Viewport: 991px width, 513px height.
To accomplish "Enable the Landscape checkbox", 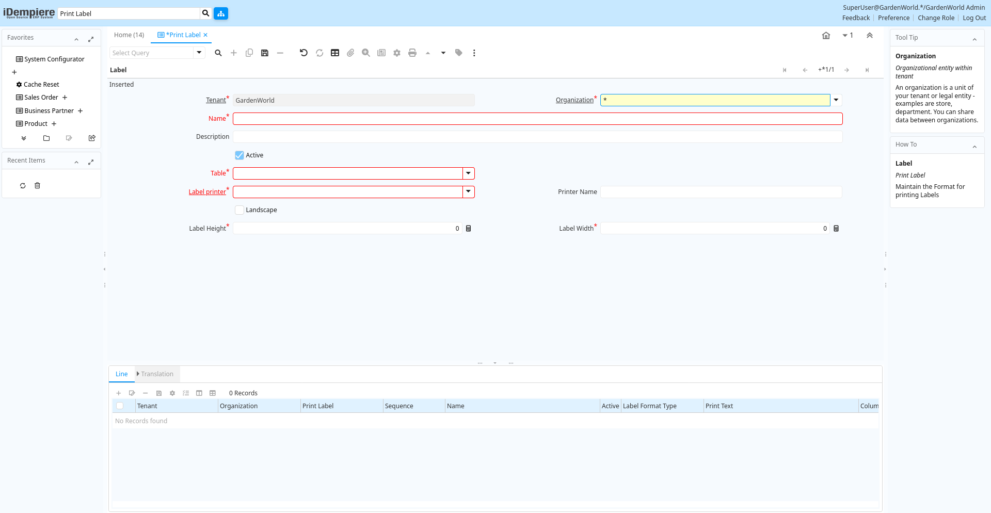I will (x=239, y=210).
